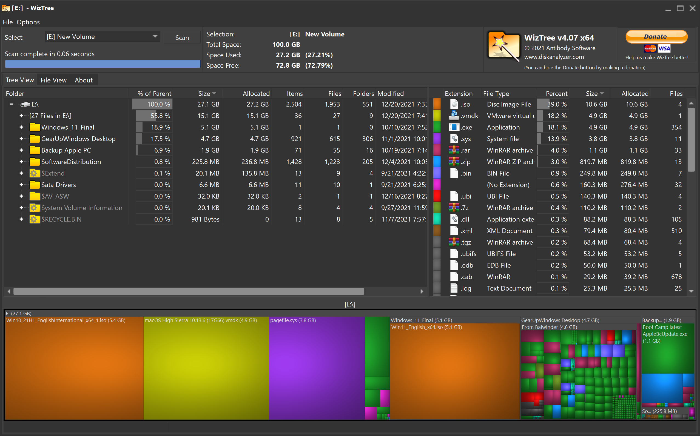Screen dimensions: 700x436
Task: Click the Sata Drivers folder icon
Action: click(x=35, y=185)
